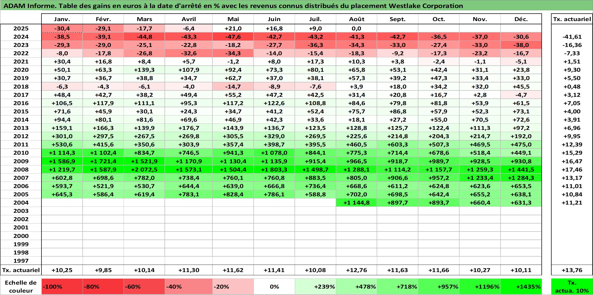Click cell +1 233,4 in November 2007
This screenshot has width=593, height=295.
click(480, 178)
